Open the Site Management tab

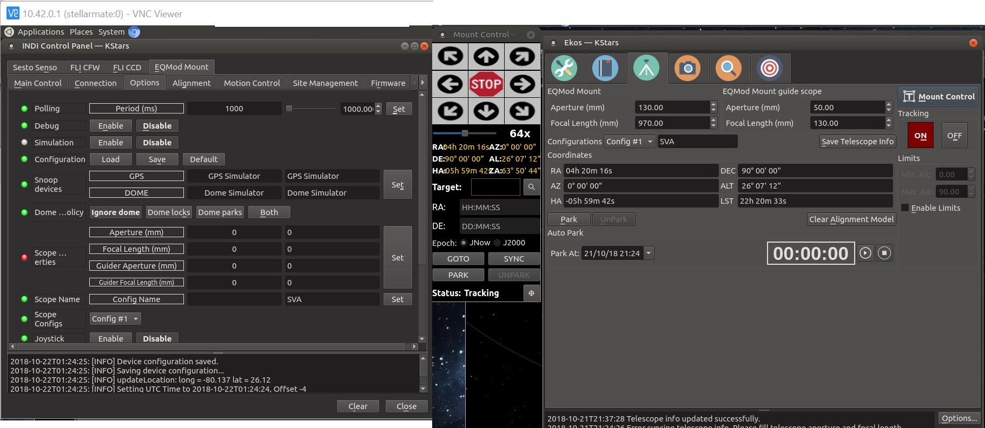click(325, 83)
